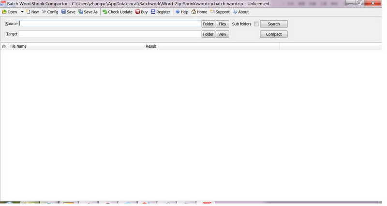Show the About information
387x206 pixels.
point(241,12)
